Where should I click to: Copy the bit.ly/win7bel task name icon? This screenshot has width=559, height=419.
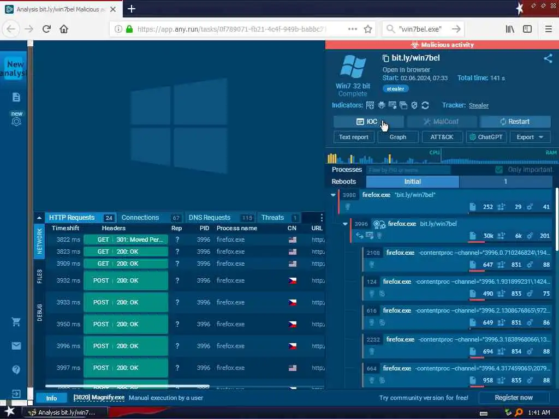pos(385,58)
